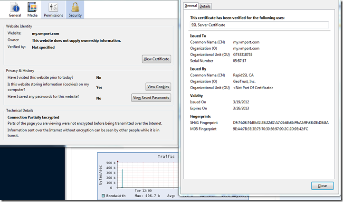This screenshot has width=343, height=202.
Task: Click the Traffic graph title
Action: pyautogui.click(x=166, y=156)
